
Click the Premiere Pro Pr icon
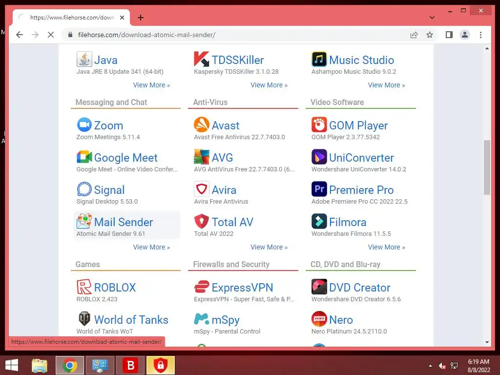(x=319, y=189)
